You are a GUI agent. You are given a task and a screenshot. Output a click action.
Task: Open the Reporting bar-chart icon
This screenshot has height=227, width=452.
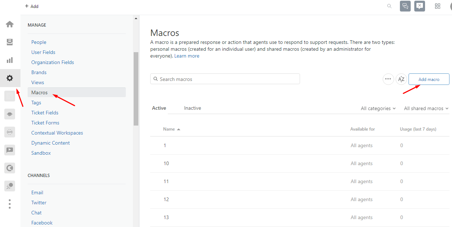tap(10, 60)
